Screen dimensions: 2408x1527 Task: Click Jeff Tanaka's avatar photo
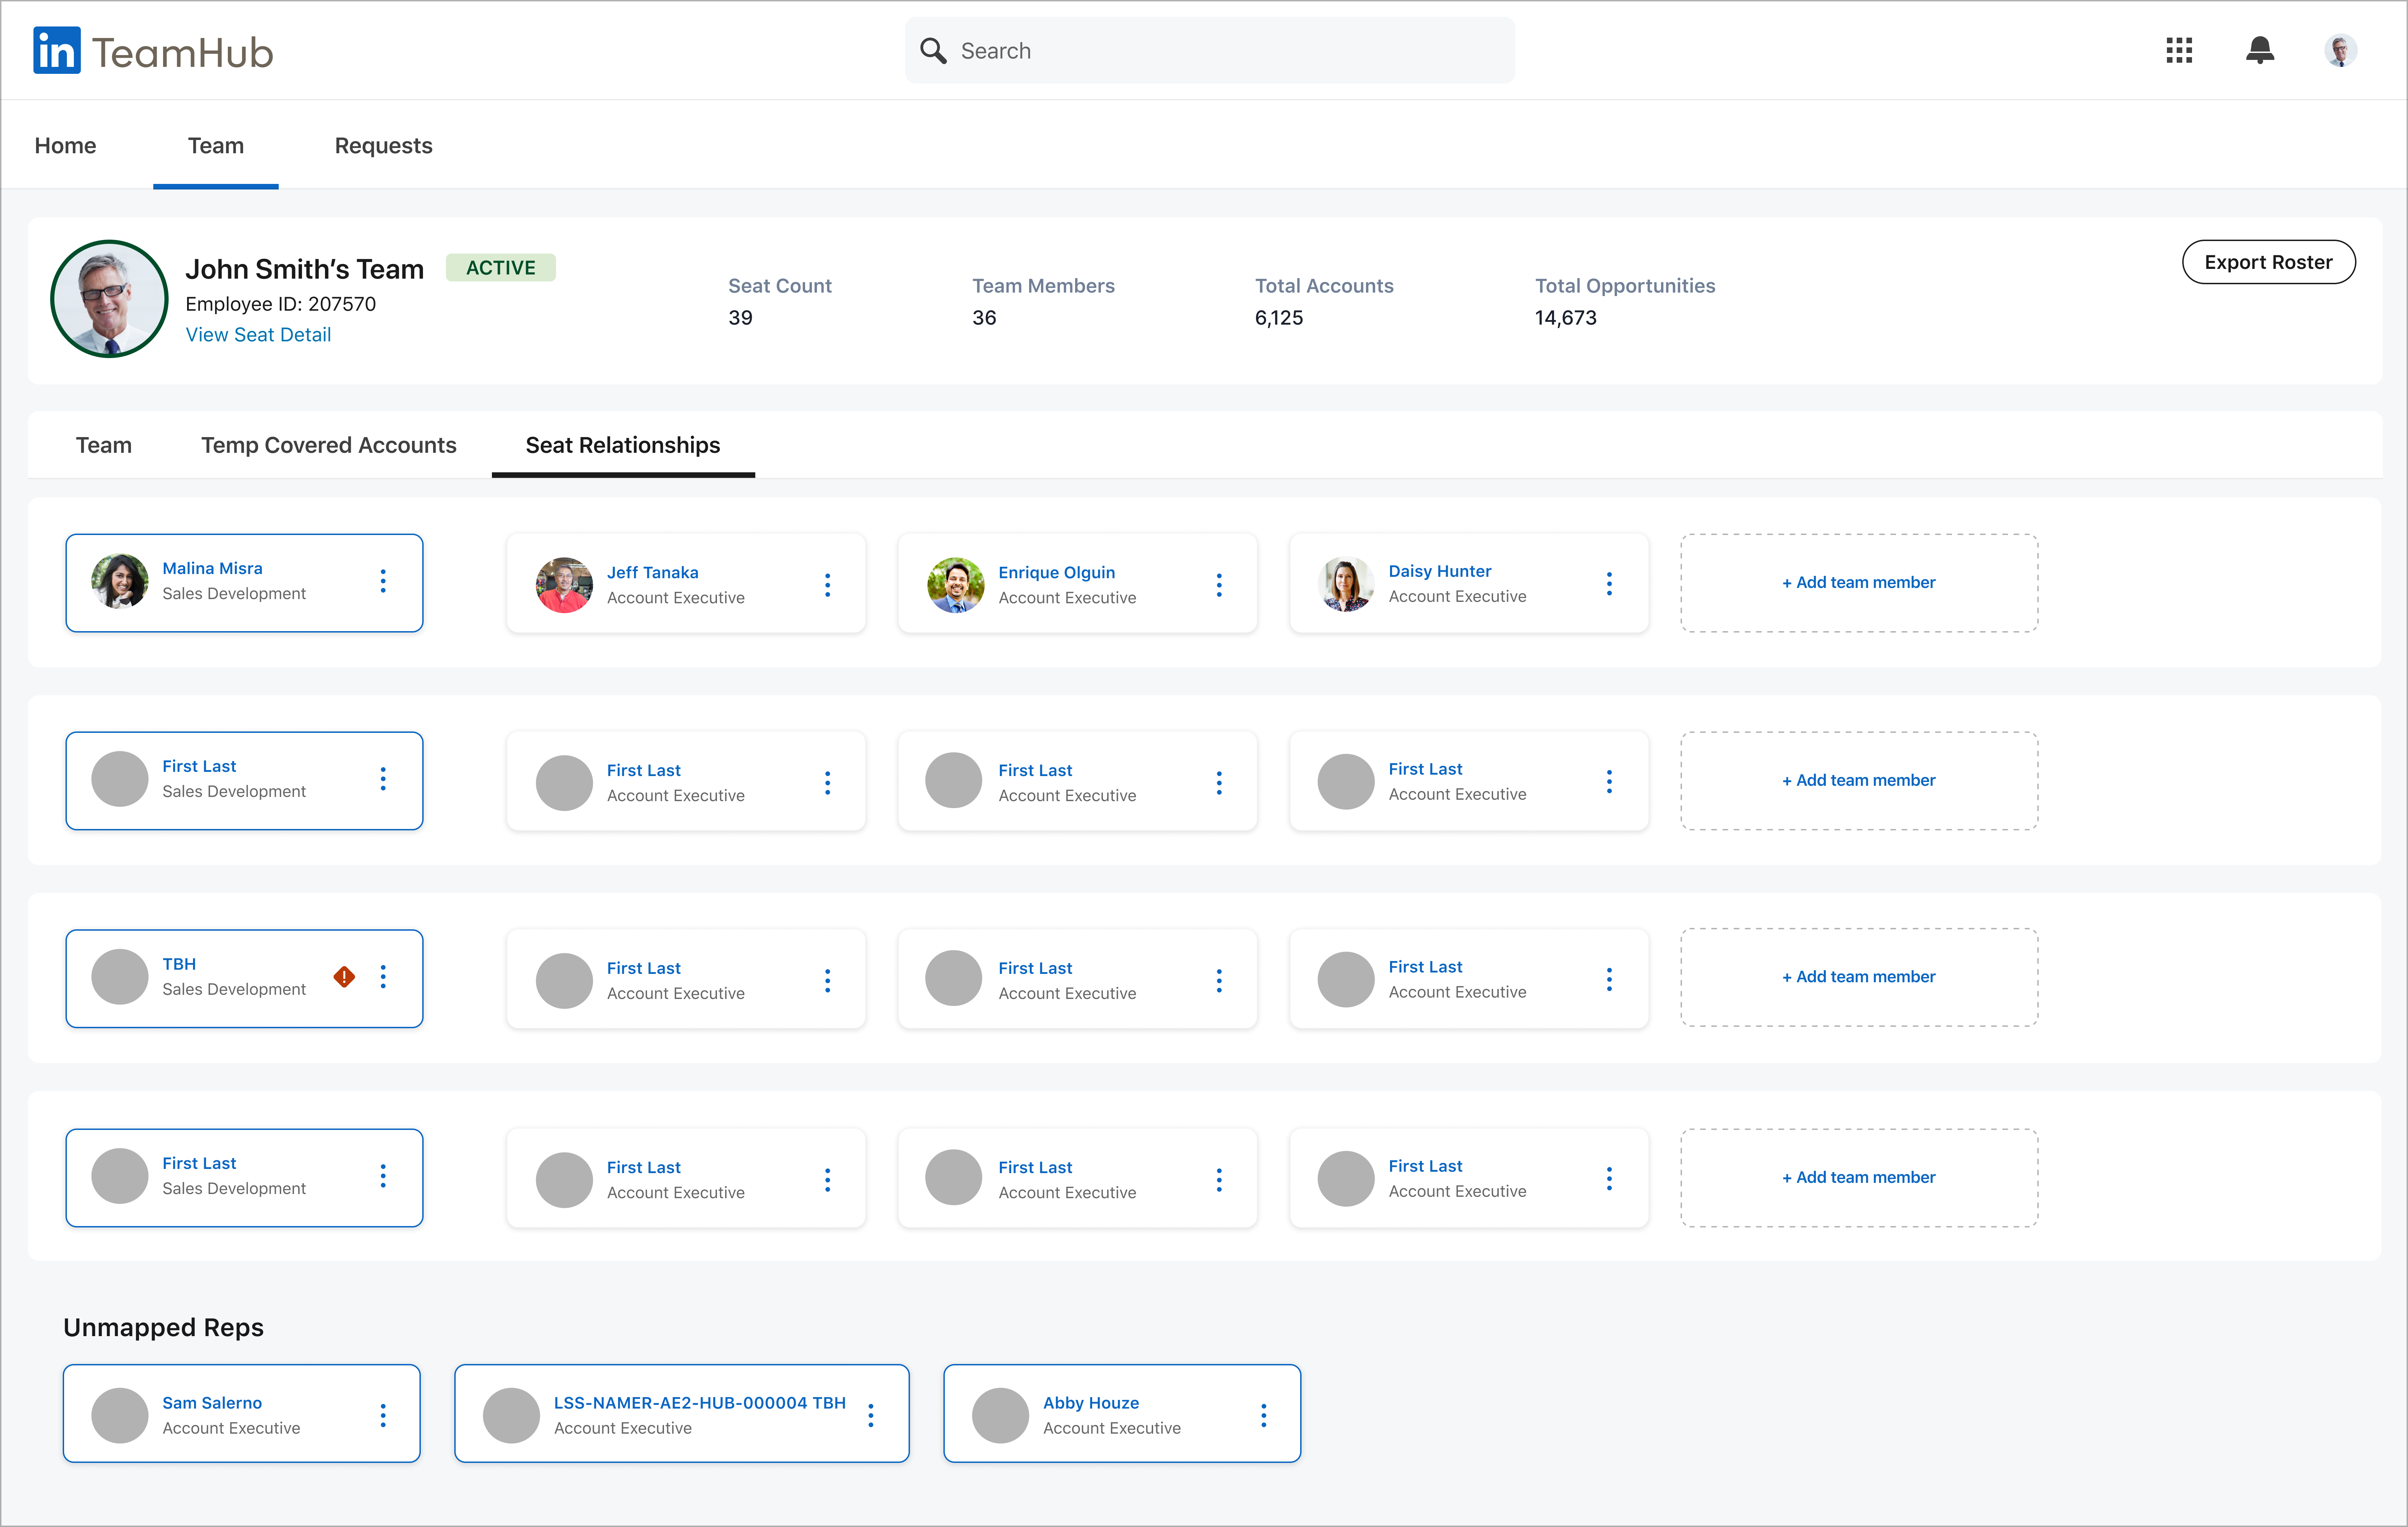[x=564, y=585]
